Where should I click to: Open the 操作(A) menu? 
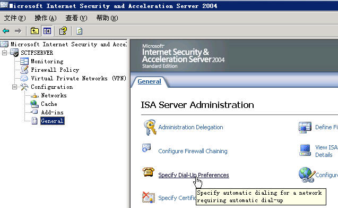pos(46,18)
